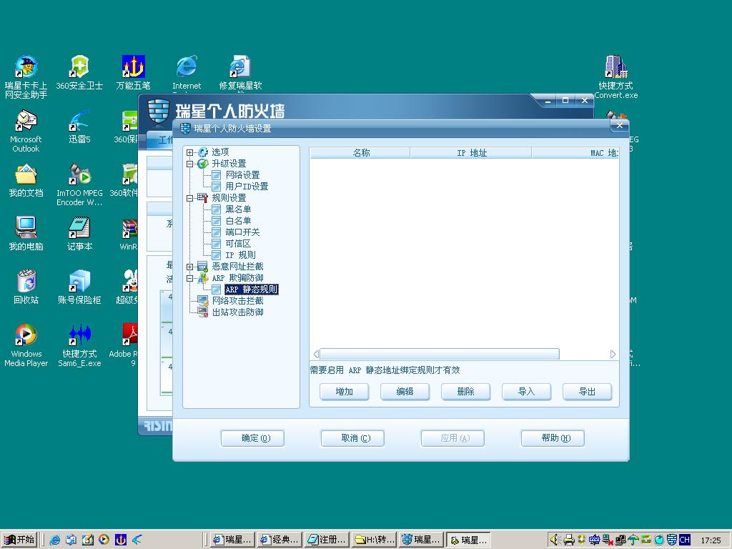Click the ARP 欺骗防御 icon
Viewport: 732px width, 549px height.
click(202, 278)
